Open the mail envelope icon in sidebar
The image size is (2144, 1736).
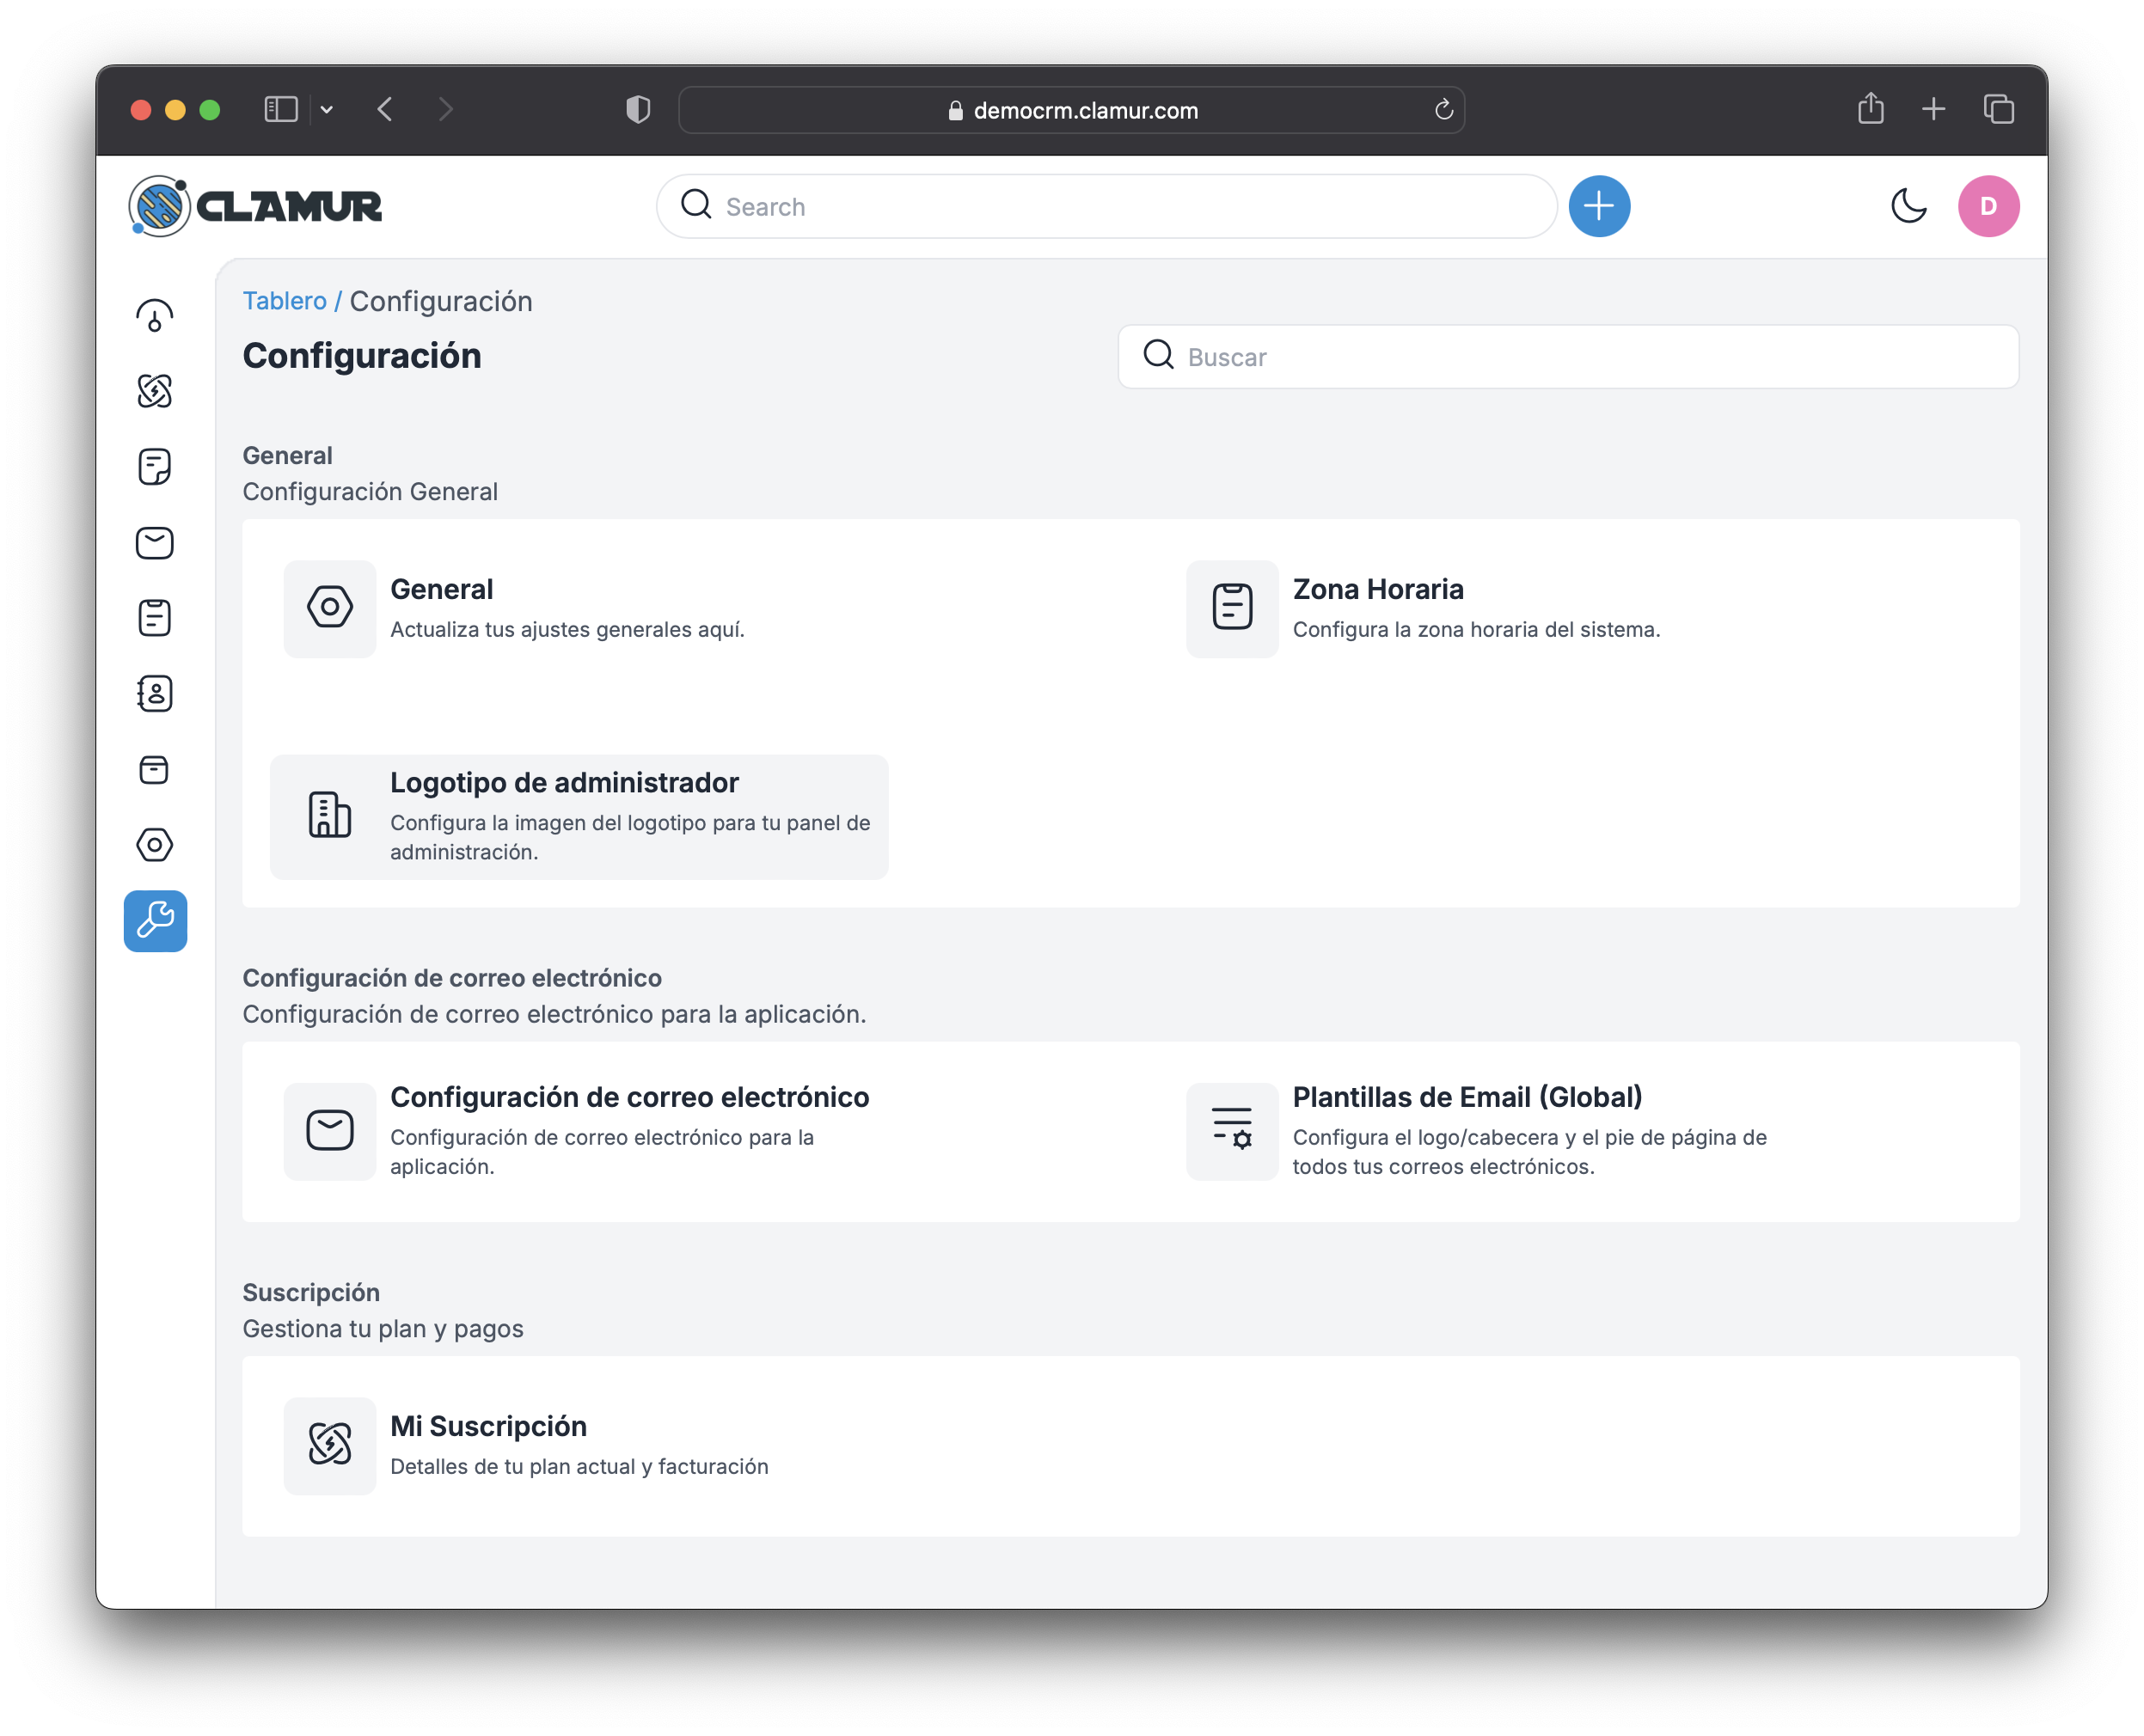pos(155,543)
